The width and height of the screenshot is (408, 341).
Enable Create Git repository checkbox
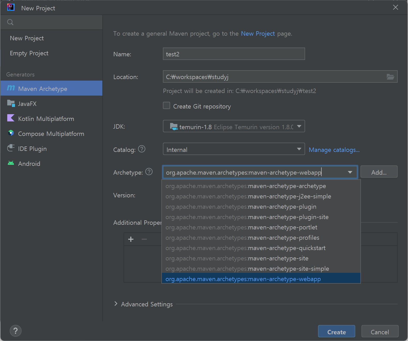(x=167, y=105)
